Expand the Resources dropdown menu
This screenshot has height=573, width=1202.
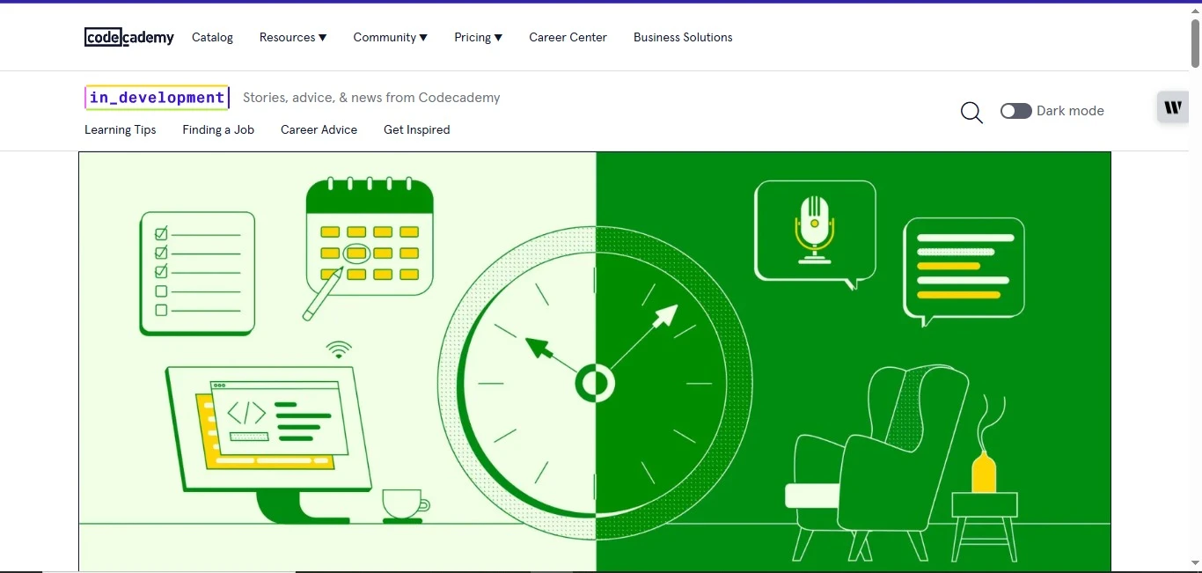(x=293, y=37)
